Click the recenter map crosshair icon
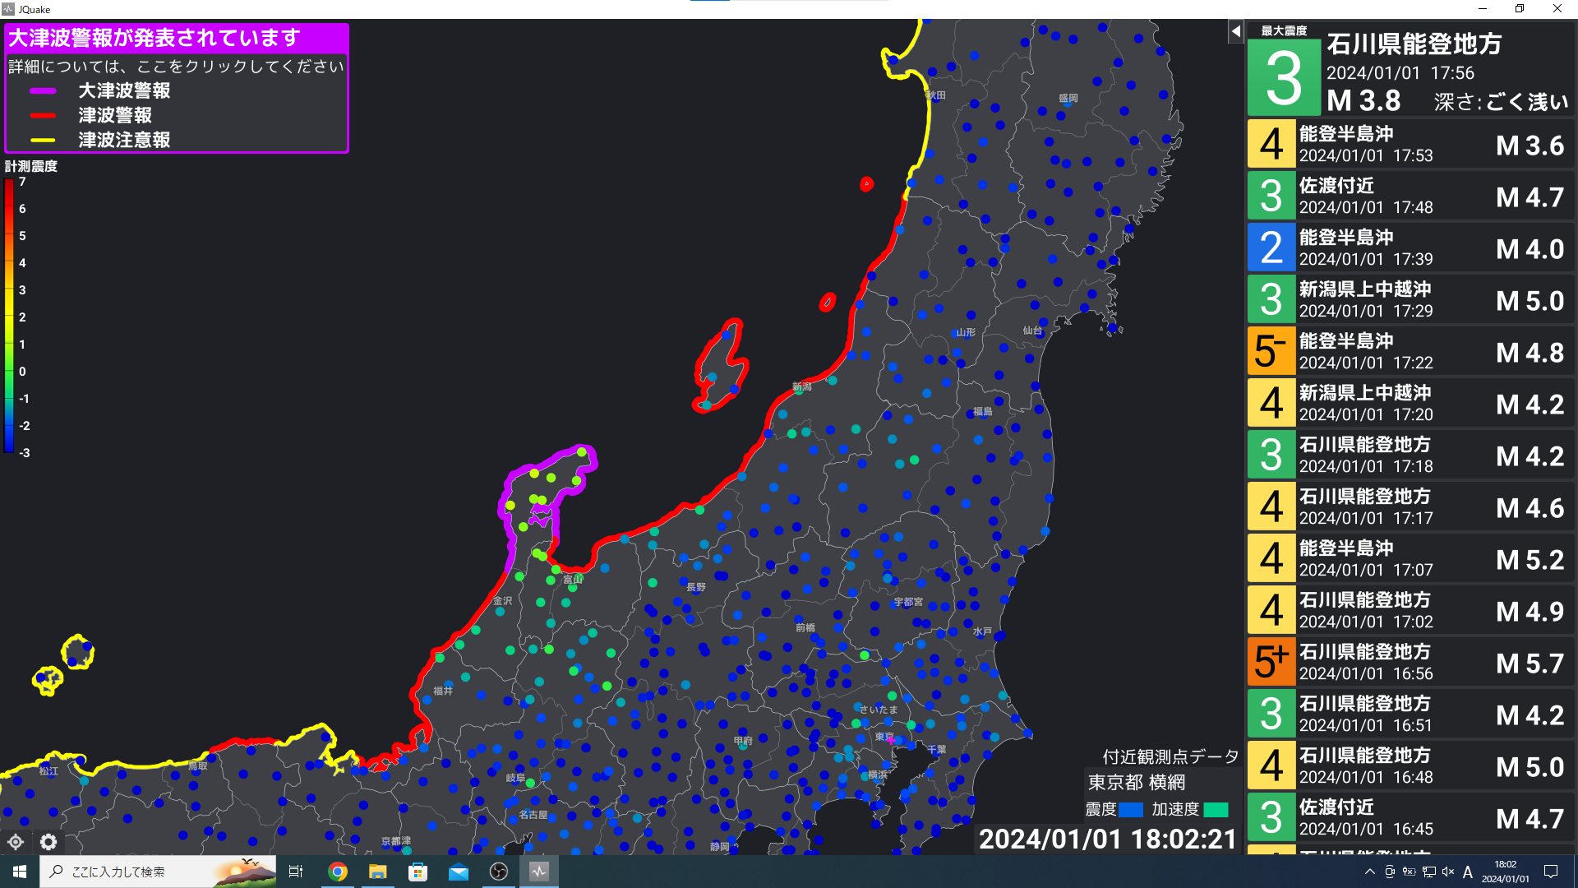Viewport: 1578px width, 888px height. [16, 842]
